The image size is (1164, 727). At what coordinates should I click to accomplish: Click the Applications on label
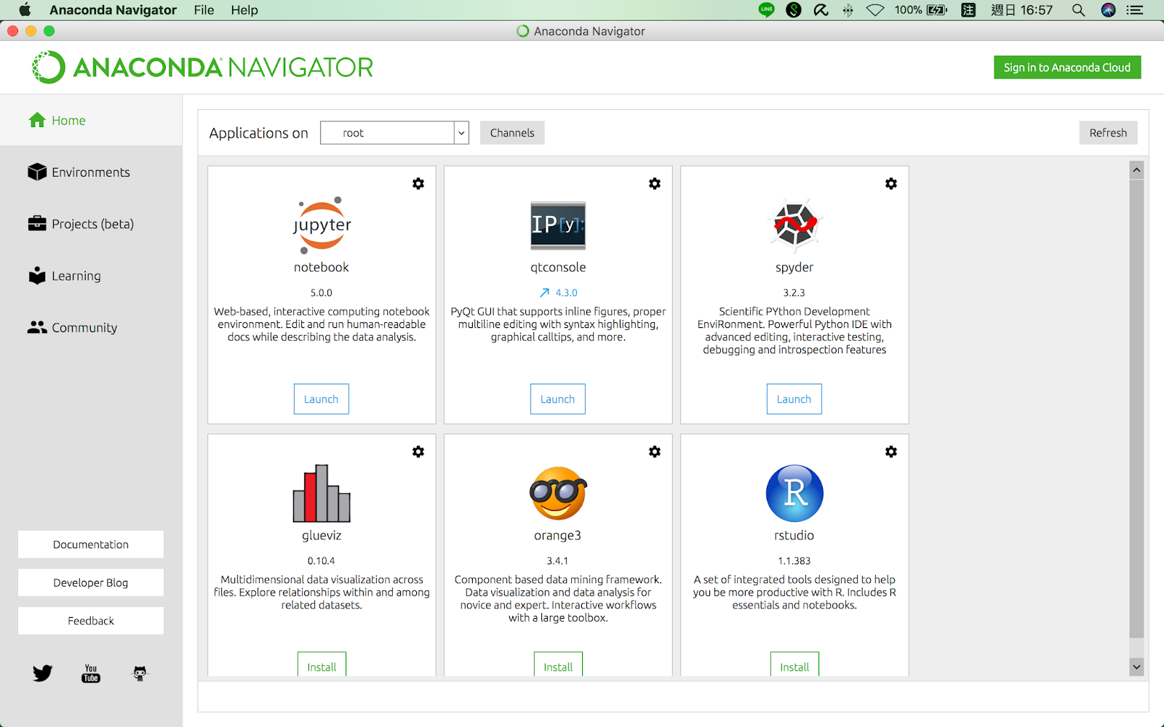coord(259,133)
